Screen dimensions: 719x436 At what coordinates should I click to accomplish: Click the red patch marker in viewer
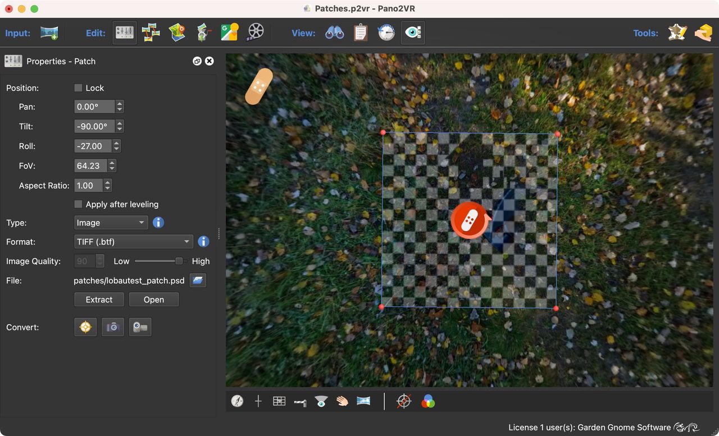(x=469, y=221)
